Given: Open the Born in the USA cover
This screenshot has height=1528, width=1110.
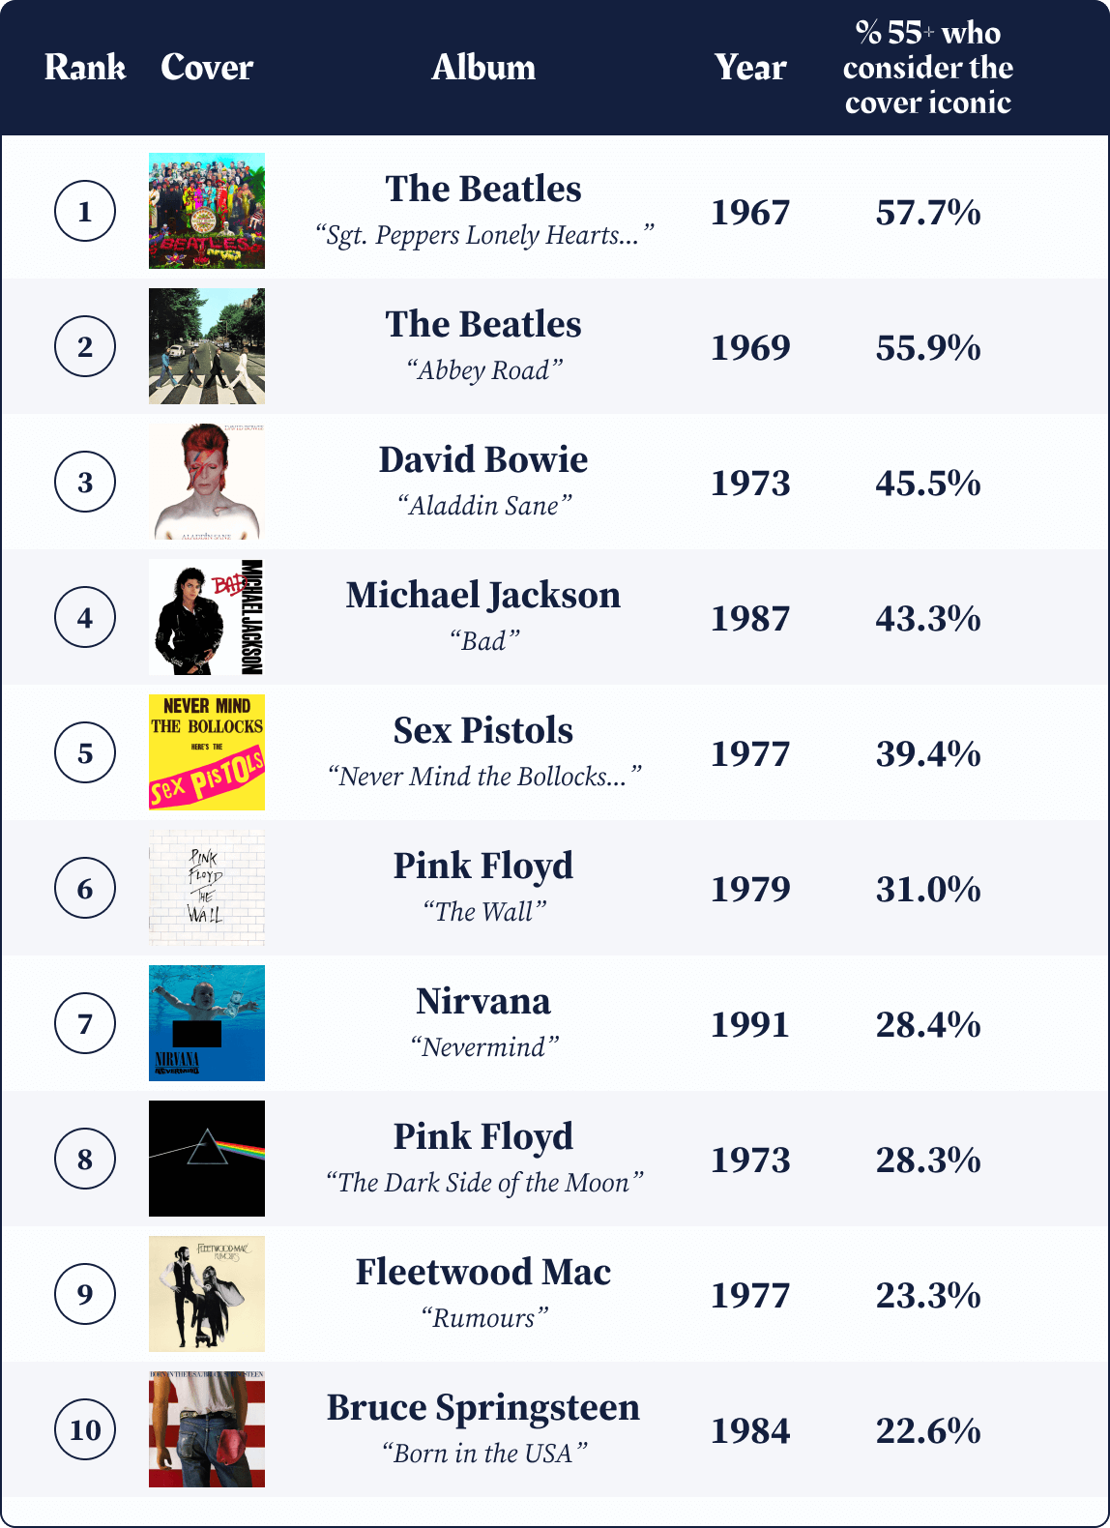Looking at the screenshot, I should [x=207, y=1429].
